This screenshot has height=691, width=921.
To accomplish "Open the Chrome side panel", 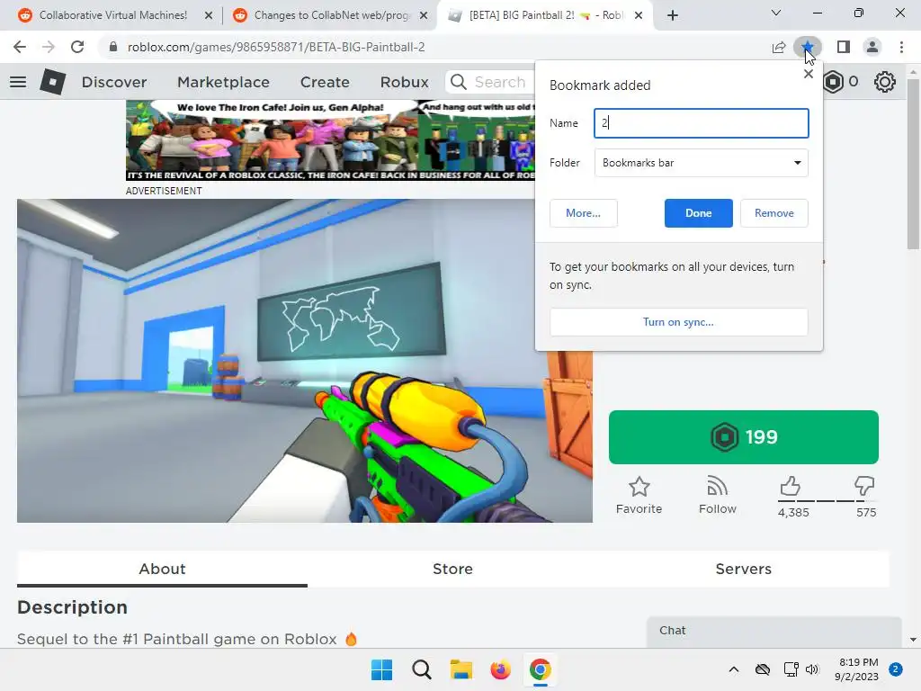I will click(x=844, y=47).
